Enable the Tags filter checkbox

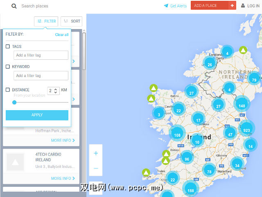point(8,47)
